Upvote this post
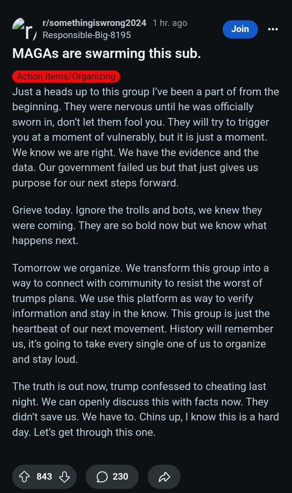Viewport: 292px width, 493px height. (25, 477)
